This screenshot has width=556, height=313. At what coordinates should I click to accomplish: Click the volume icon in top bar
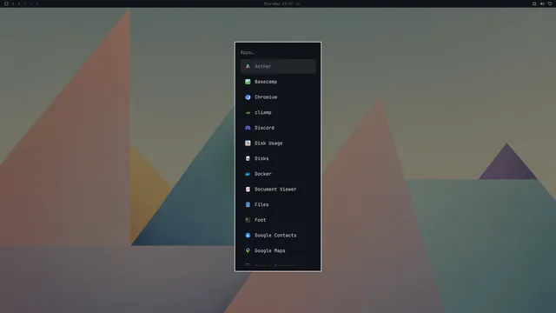542,3
